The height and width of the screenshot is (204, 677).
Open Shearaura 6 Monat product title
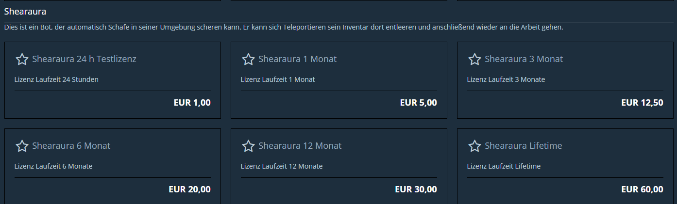point(71,146)
